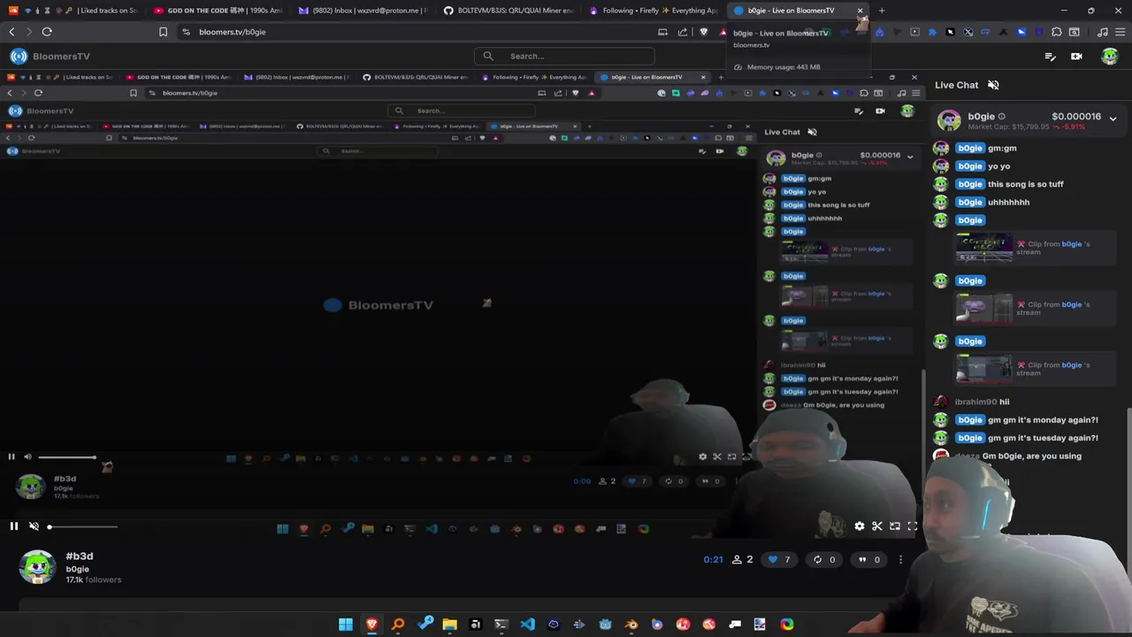Click the $0.000016 token price

[x=1076, y=117]
